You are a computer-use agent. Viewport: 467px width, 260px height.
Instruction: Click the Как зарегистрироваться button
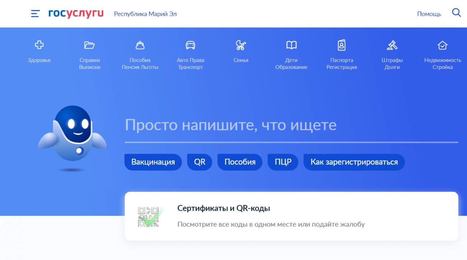(x=354, y=162)
